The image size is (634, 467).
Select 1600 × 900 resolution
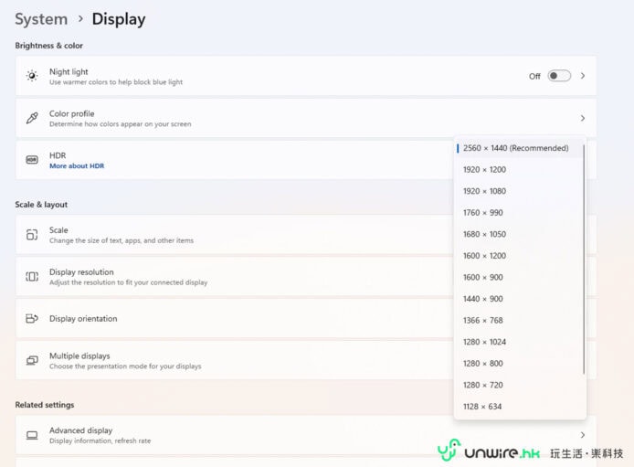[x=482, y=277]
